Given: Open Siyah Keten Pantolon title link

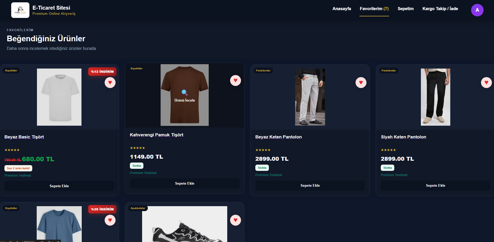Looking at the screenshot, I should coord(403,137).
